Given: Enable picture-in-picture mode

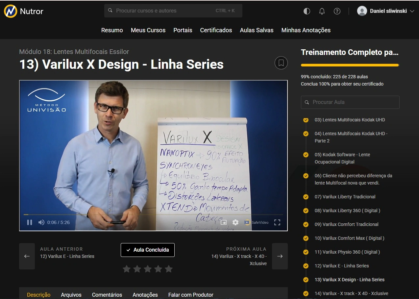Looking at the screenshot, I should [224, 222].
